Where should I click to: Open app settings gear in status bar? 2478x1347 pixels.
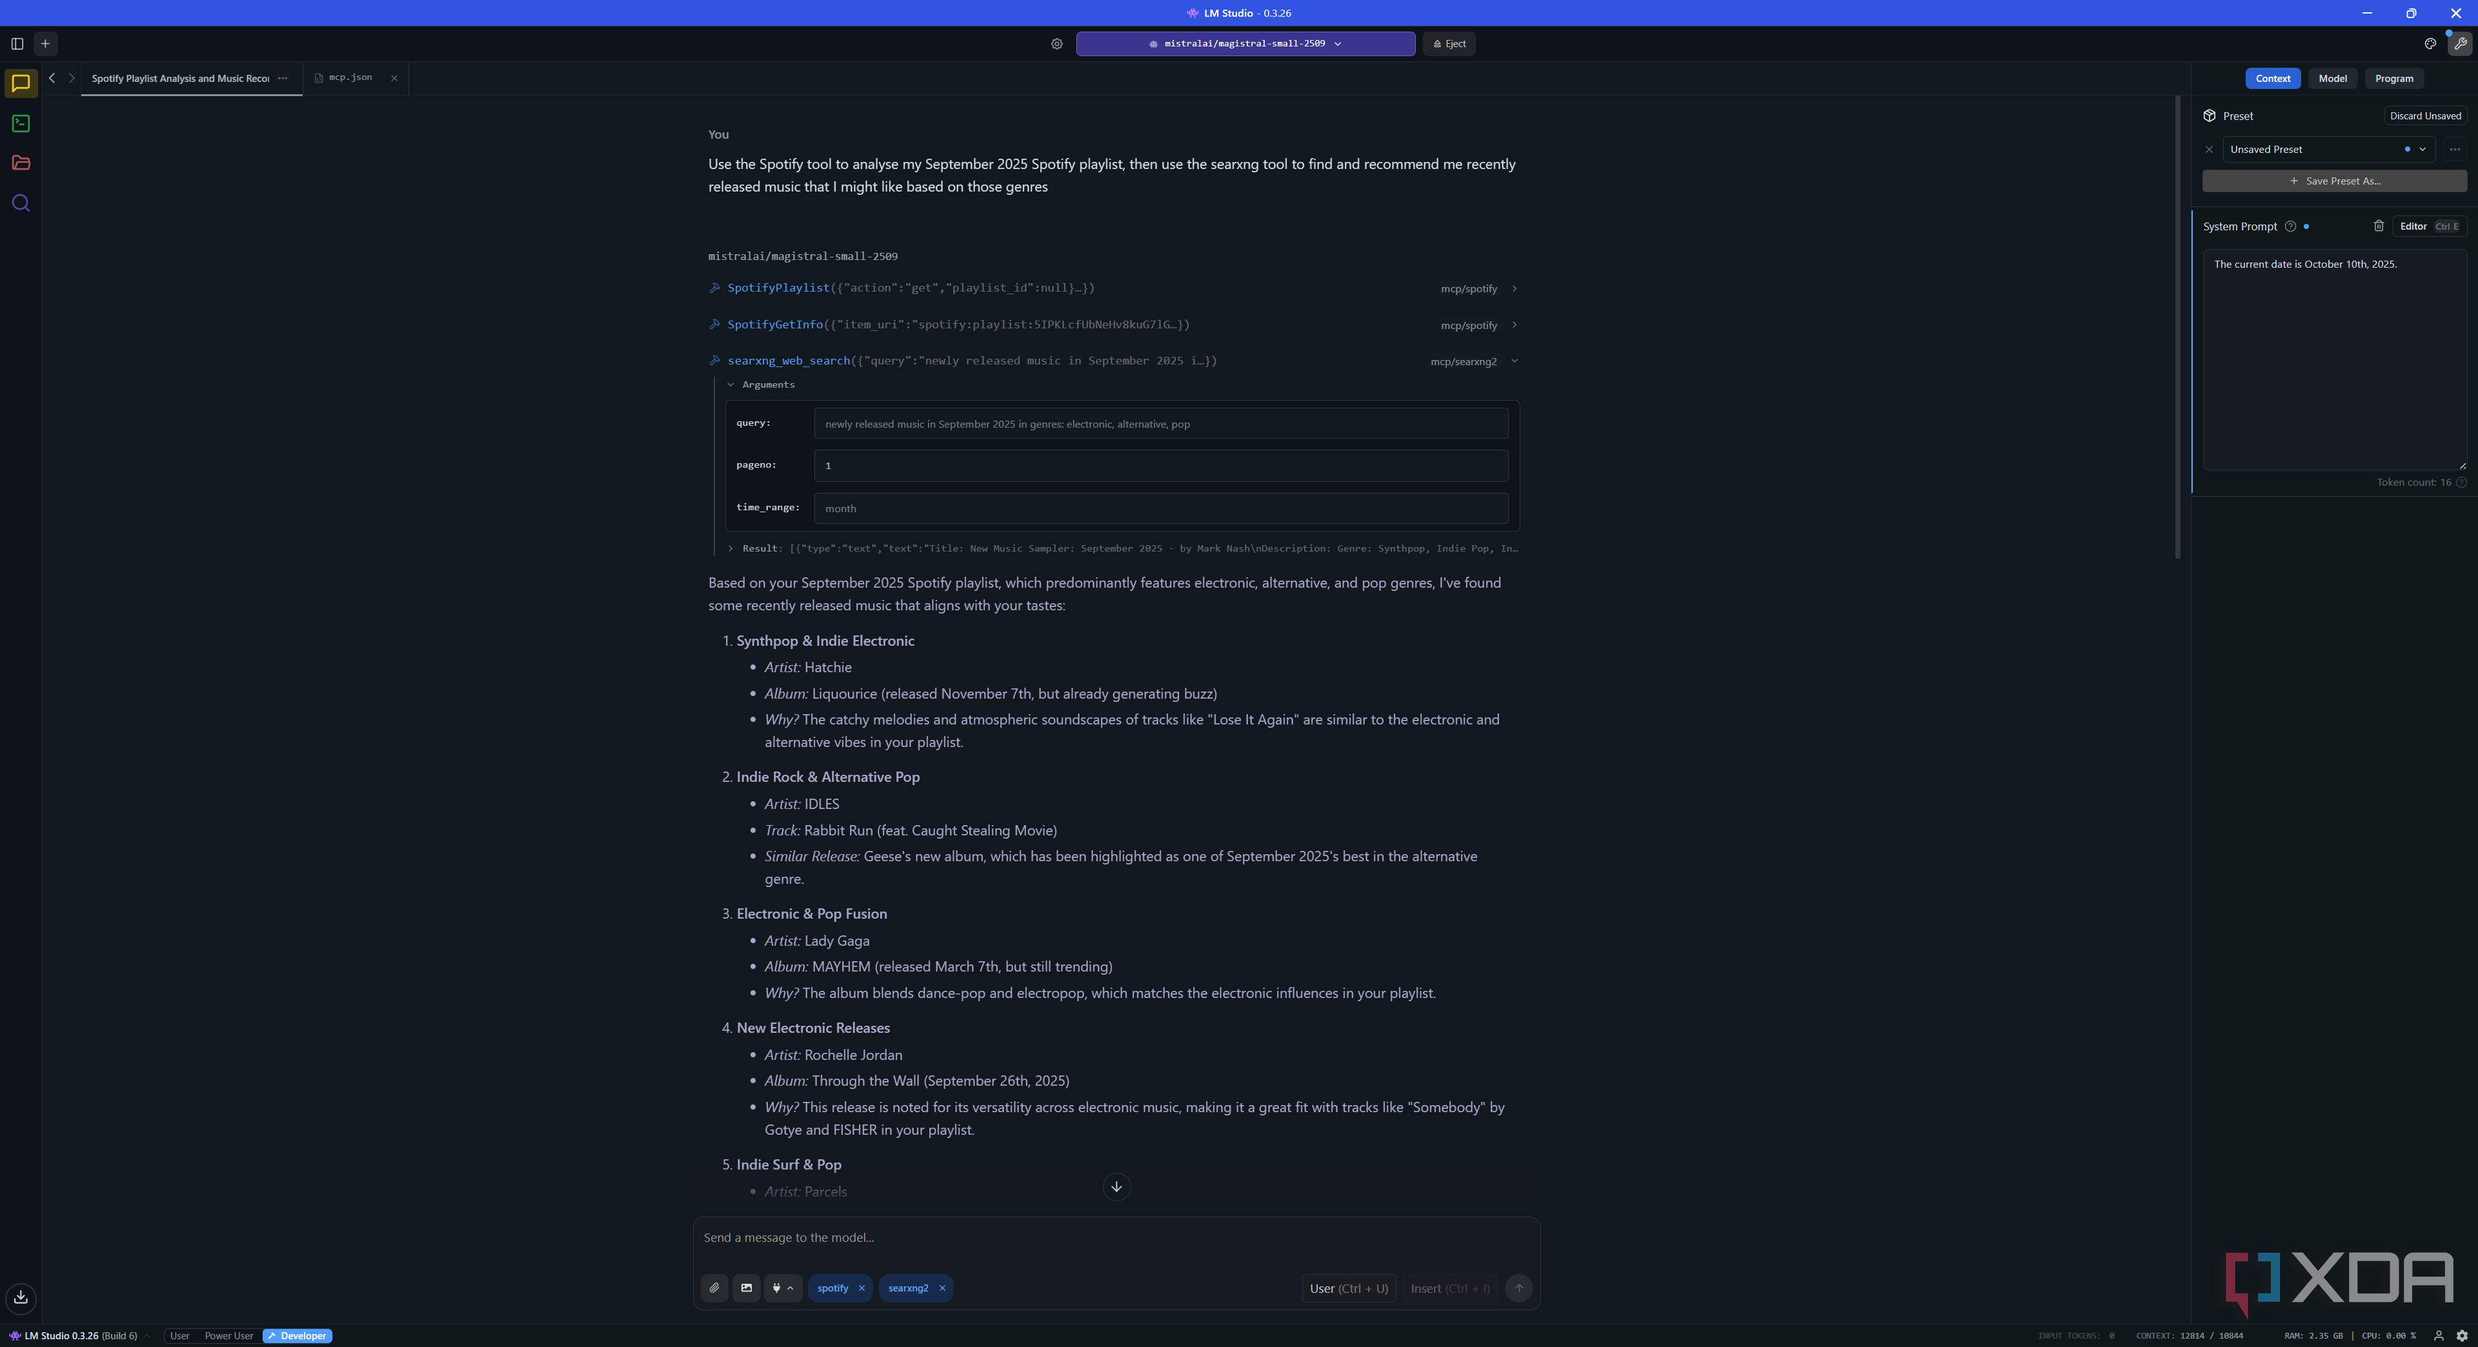tap(2462, 1335)
